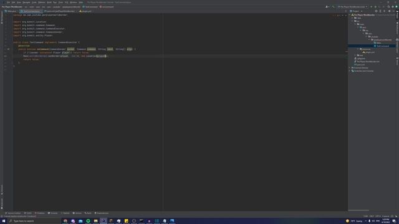The width and height of the screenshot is (399, 224).
Task: Switch to the Main.java editor tab
Action: click(11, 11)
